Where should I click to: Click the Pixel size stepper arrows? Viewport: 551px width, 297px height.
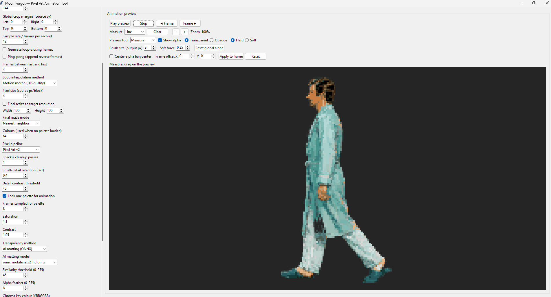[x=25, y=96]
